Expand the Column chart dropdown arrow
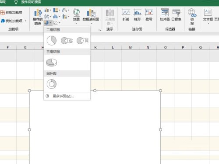The width and height of the screenshot is (219, 164). 50,10
